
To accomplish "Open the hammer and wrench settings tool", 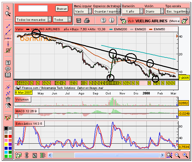I will pos(8,105).
